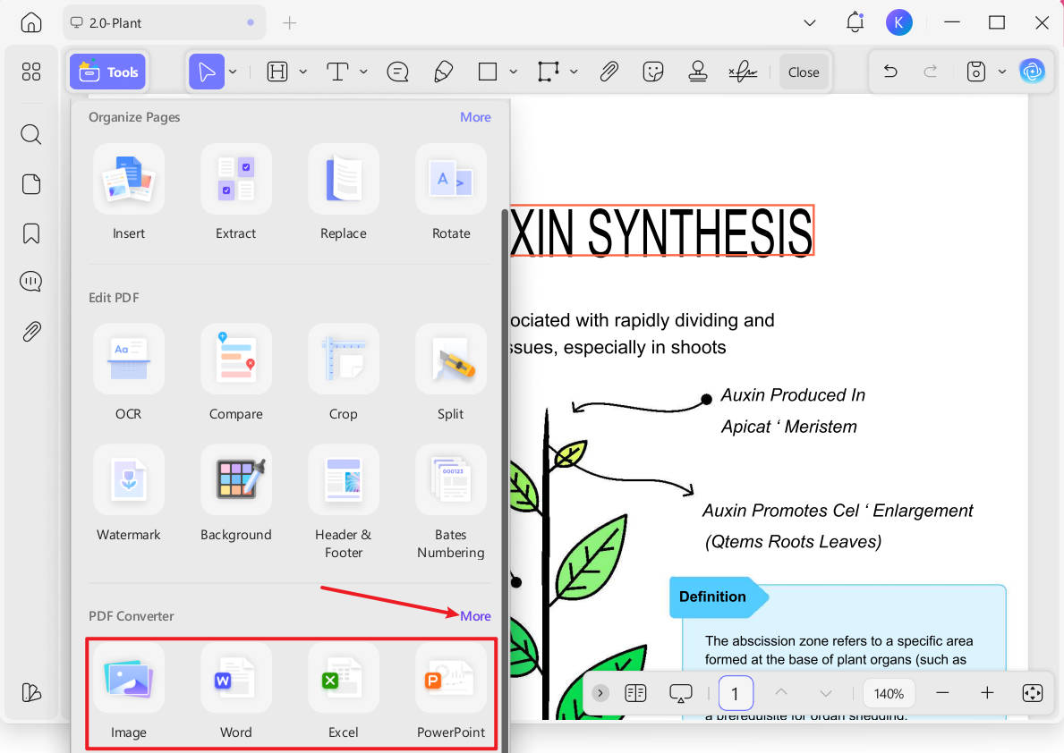
Task: Open More PDF Converter options
Action: (x=475, y=615)
